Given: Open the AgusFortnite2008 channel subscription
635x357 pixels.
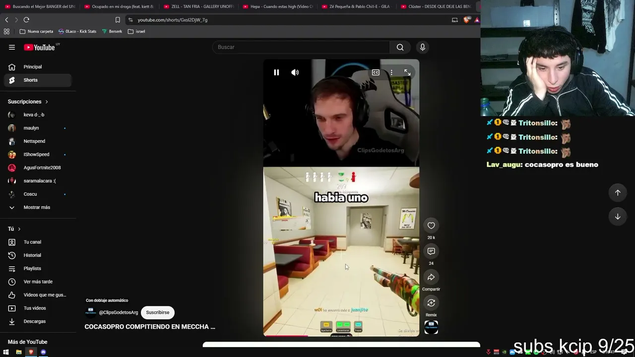Looking at the screenshot, I should [38, 168].
